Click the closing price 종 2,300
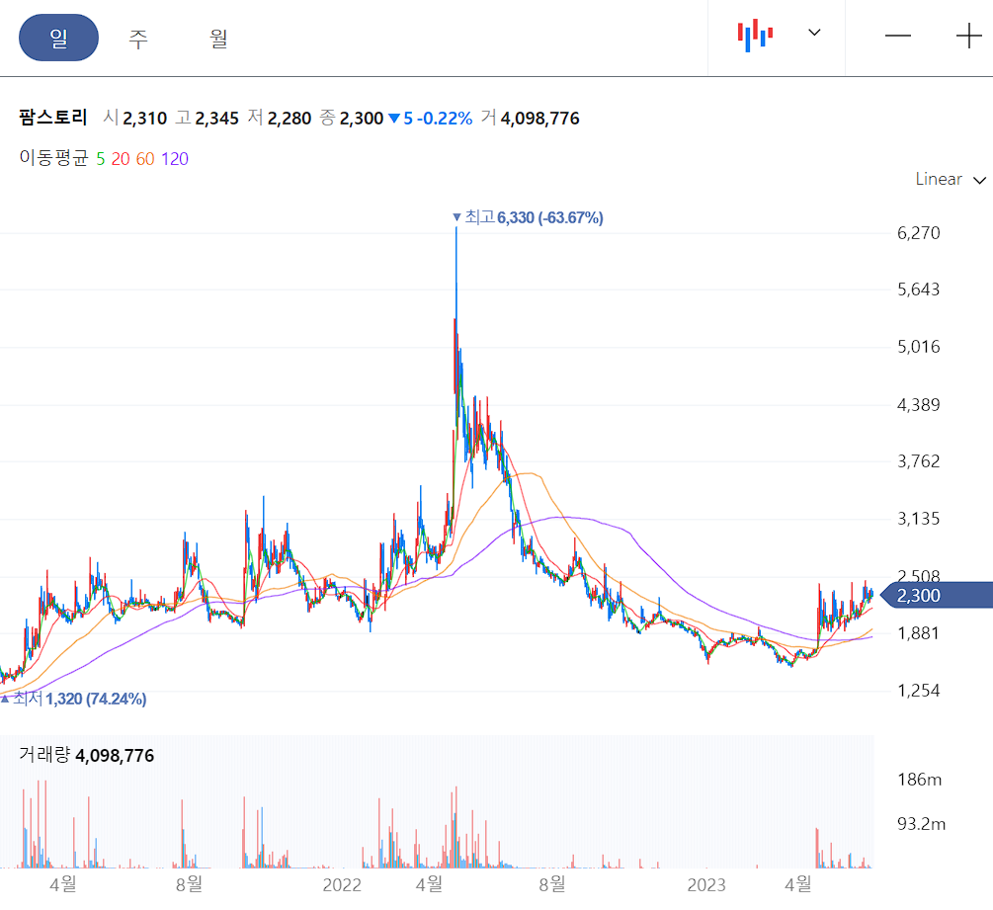The height and width of the screenshot is (910, 993). [x=352, y=118]
